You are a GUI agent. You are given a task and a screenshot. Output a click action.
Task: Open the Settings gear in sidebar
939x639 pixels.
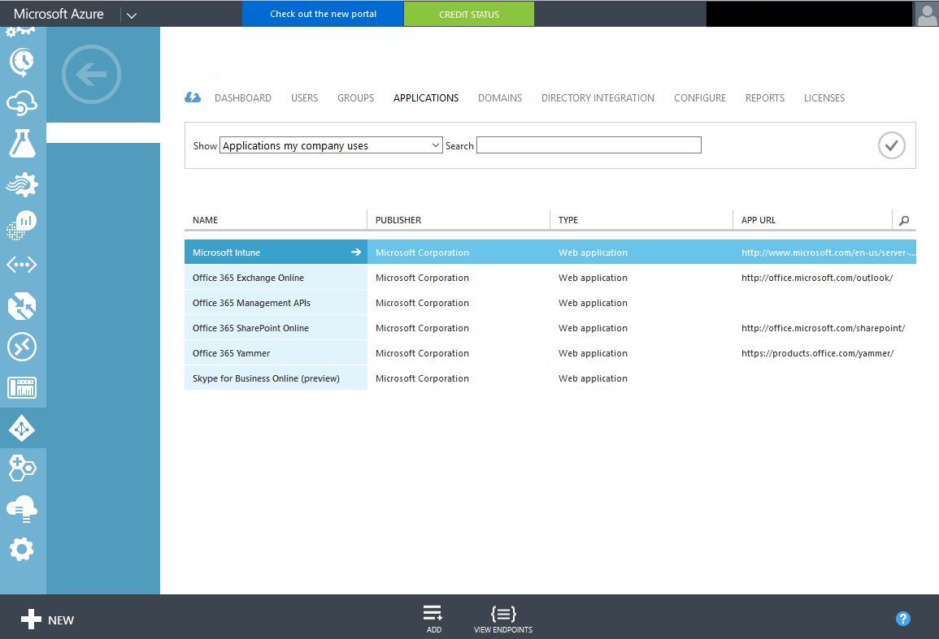pos(22,549)
